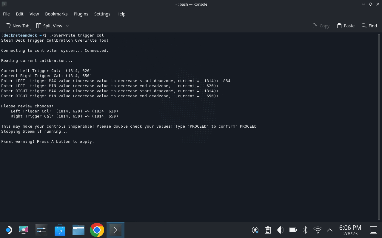The height and width of the screenshot is (238, 382).
Task: Click the typed PROCEED confirmation word
Action: click(x=248, y=126)
